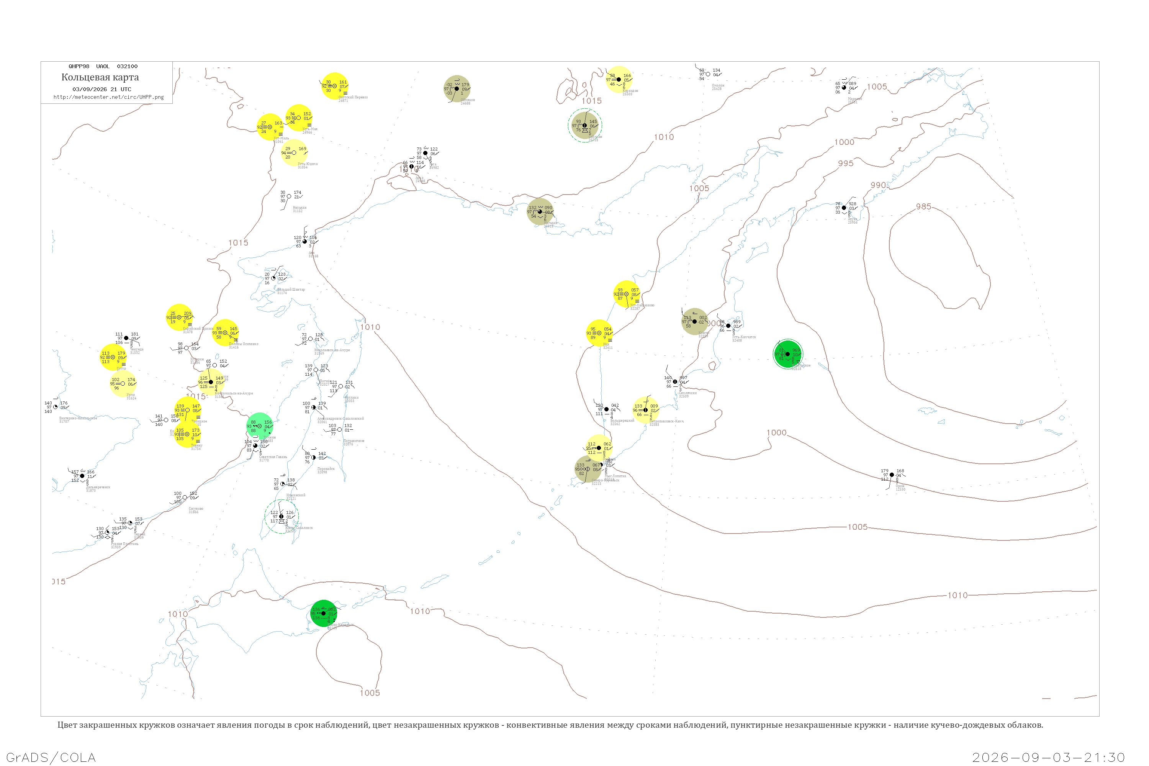Viewport: 1149px width, 766px height.
Task: Click the 985 isobar label
Action: [923, 207]
